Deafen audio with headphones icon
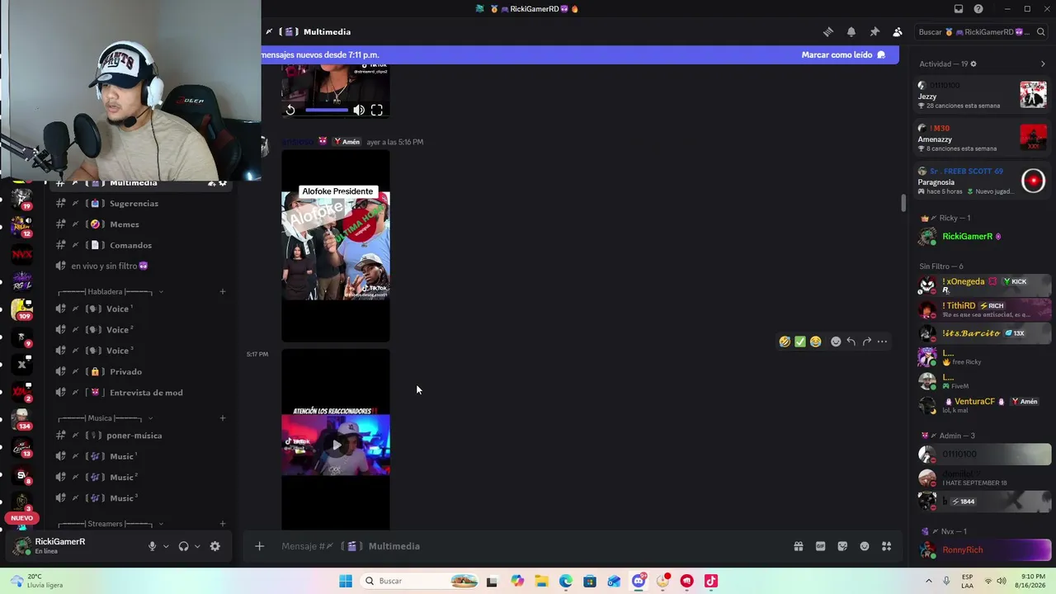The width and height of the screenshot is (1056, 594). coord(183,546)
